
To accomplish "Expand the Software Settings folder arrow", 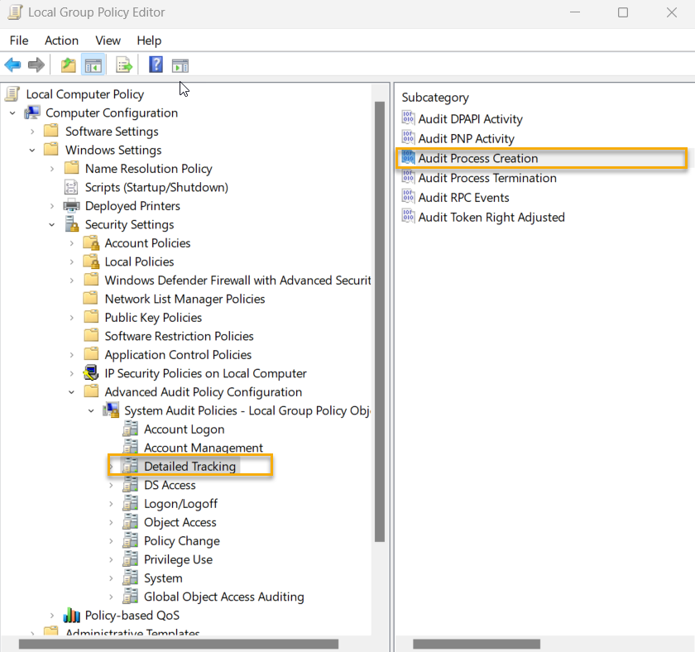I will pos(32,132).
